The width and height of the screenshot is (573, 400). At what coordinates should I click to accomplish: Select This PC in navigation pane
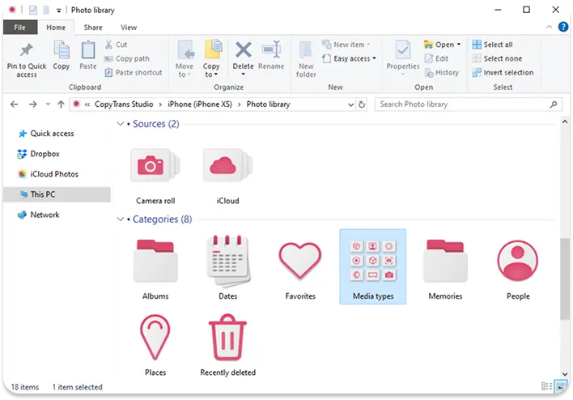pos(57,194)
